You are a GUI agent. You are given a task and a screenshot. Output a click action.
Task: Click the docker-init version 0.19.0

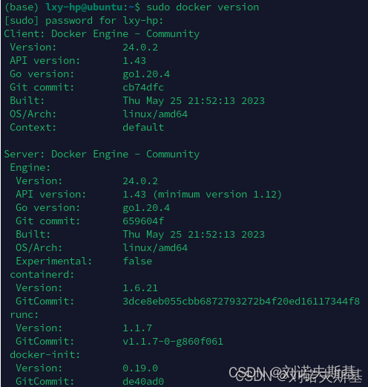click(x=140, y=368)
